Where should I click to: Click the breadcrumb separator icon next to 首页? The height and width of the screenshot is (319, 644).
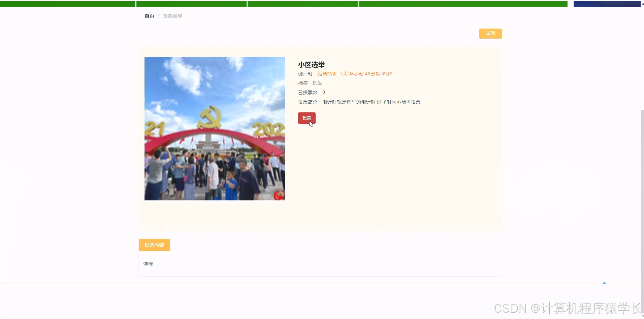[159, 16]
